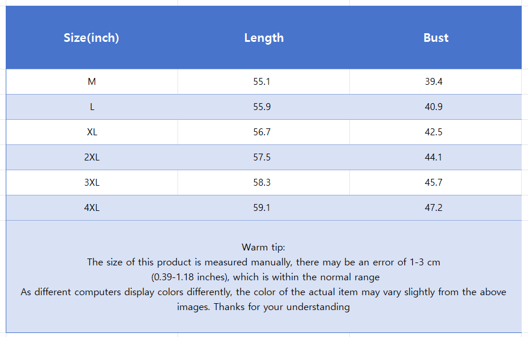This screenshot has height=337, width=528.
Task: Click the M size cell
Action: tap(92, 82)
